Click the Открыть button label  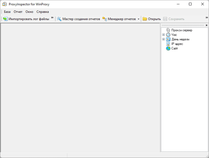pos(154,19)
